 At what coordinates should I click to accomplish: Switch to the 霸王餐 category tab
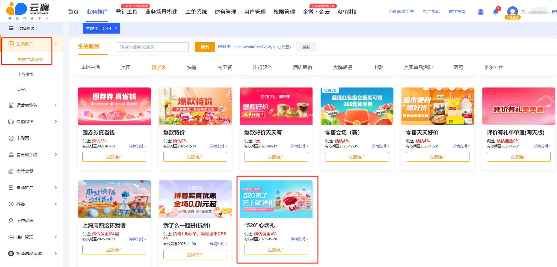coord(225,67)
